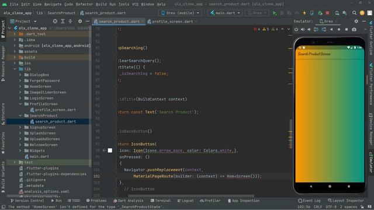
Task: Toggle the Structure side panel
Action: tap(3, 114)
